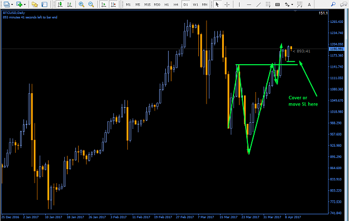Image resolution: width=349 pixels, height=221 pixels.
Task: Click the 3 Feb 2017 date label
Action: 118,217
